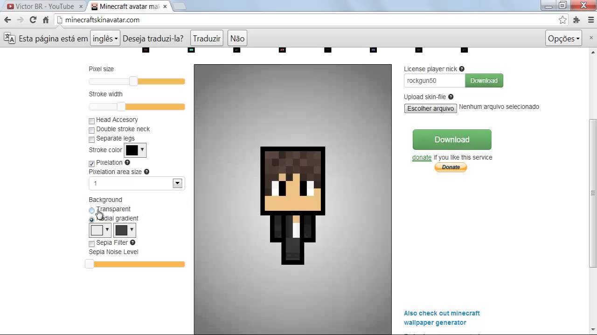Click help icon next to Pixelation

127,162
